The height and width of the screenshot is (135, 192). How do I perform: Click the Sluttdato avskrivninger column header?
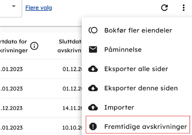pyautogui.click(x=69, y=46)
